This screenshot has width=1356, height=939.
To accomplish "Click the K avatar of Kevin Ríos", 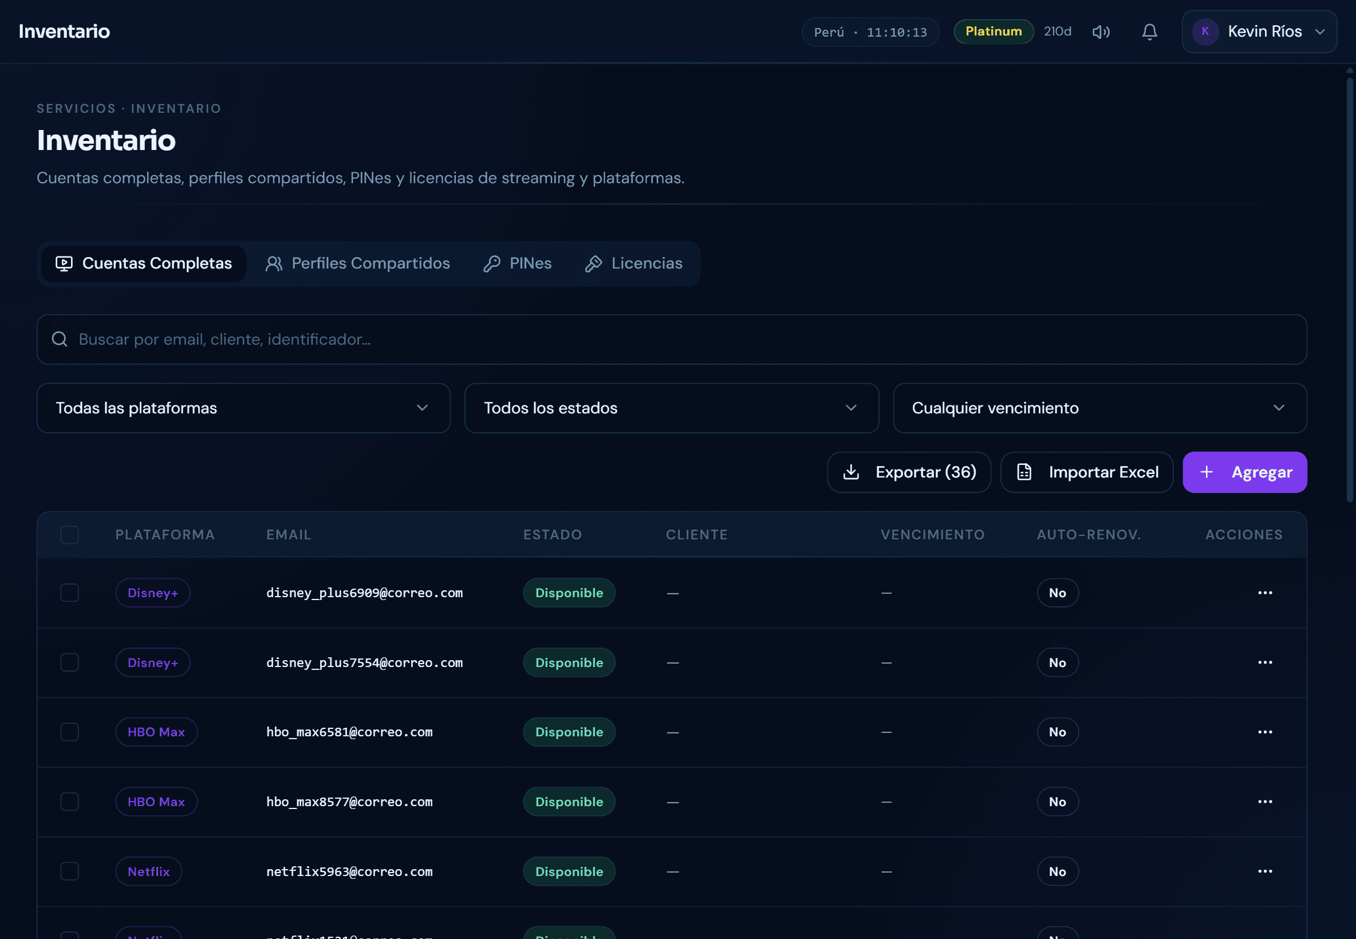I will (1205, 31).
